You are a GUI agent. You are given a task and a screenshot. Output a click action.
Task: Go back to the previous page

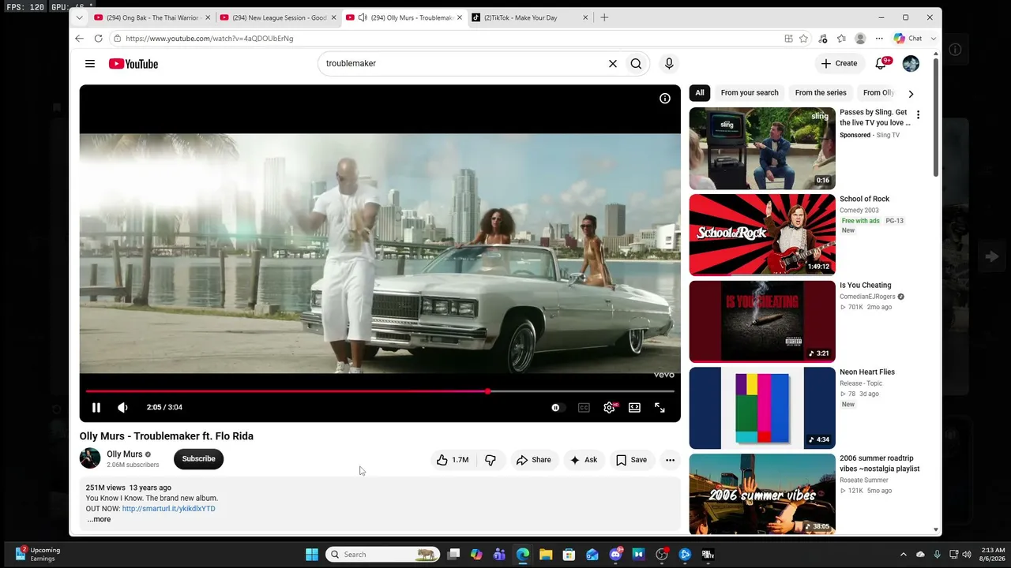click(79, 39)
